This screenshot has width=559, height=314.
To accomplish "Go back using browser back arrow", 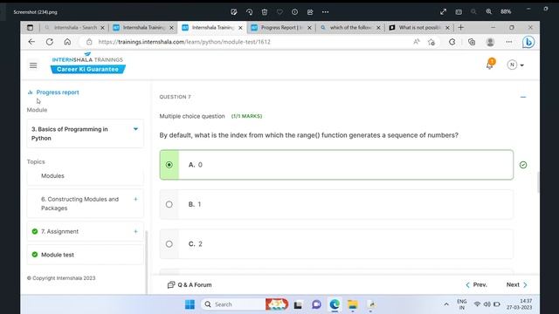I will coord(31,42).
